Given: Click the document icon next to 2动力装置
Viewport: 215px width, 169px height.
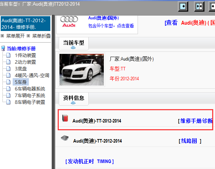Looking at the screenshot, I should [8, 62].
